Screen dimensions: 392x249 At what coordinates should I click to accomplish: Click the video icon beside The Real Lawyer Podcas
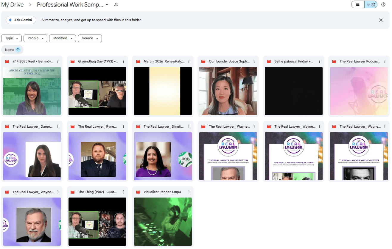click(x=334, y=61)
